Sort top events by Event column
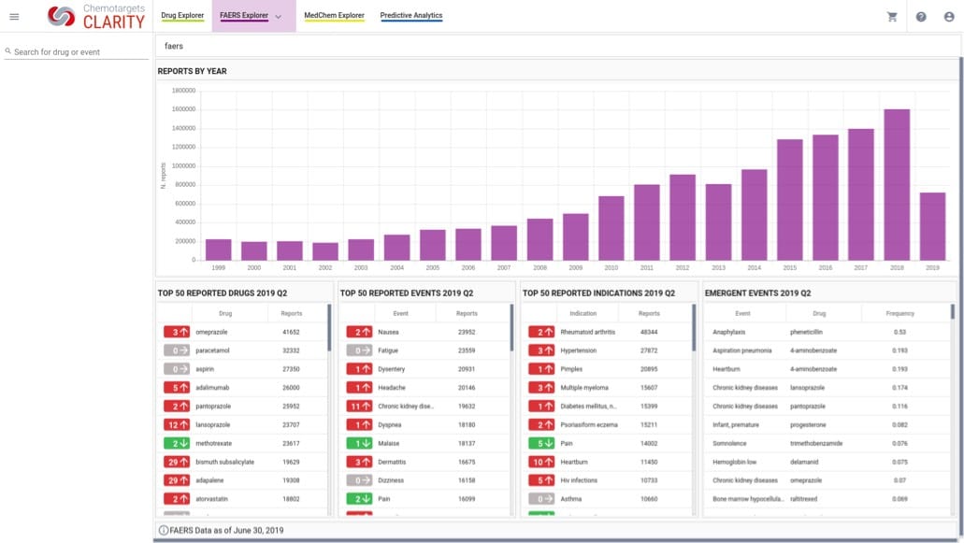The width and height of the screenshot is (964, 543). point(400,313)
